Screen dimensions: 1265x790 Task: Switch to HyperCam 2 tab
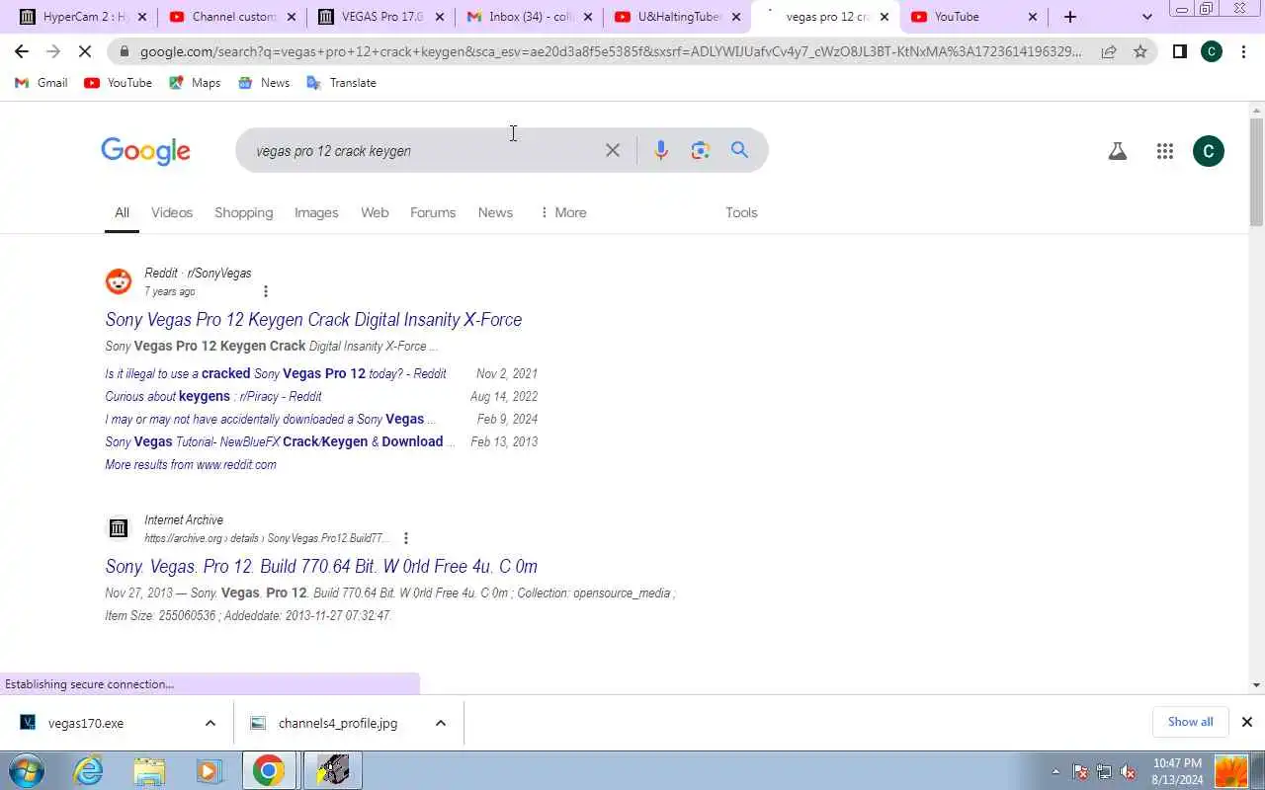coord(81,17)
